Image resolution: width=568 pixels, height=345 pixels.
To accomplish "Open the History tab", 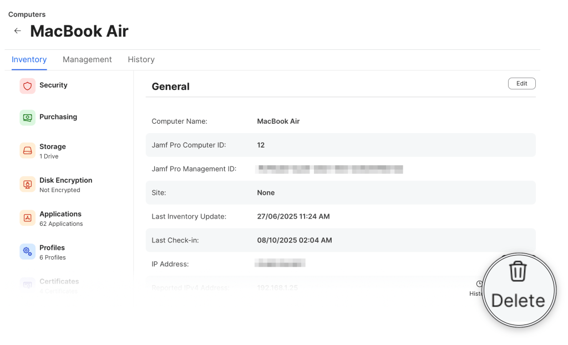I will (141, 59).
